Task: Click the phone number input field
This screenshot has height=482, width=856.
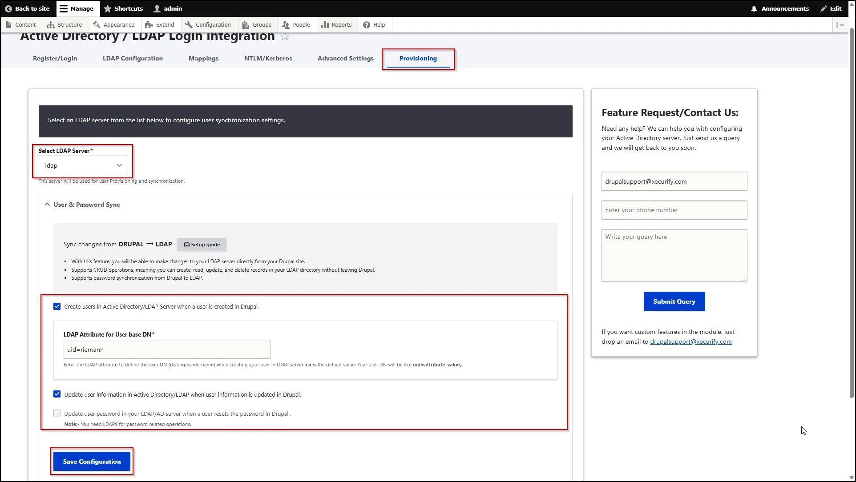Action: (x=674, y=210)
